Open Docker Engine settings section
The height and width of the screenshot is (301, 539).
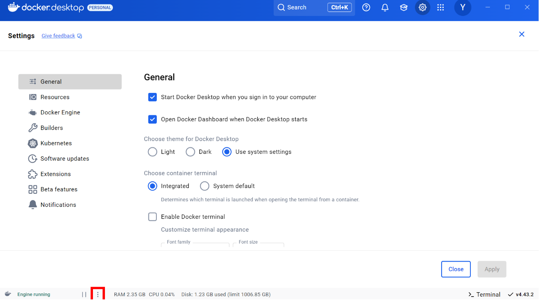click(70, 112)
